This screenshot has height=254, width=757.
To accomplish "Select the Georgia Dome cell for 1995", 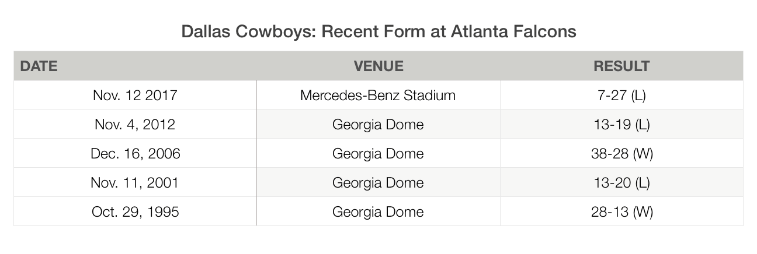I will point(378,211).
